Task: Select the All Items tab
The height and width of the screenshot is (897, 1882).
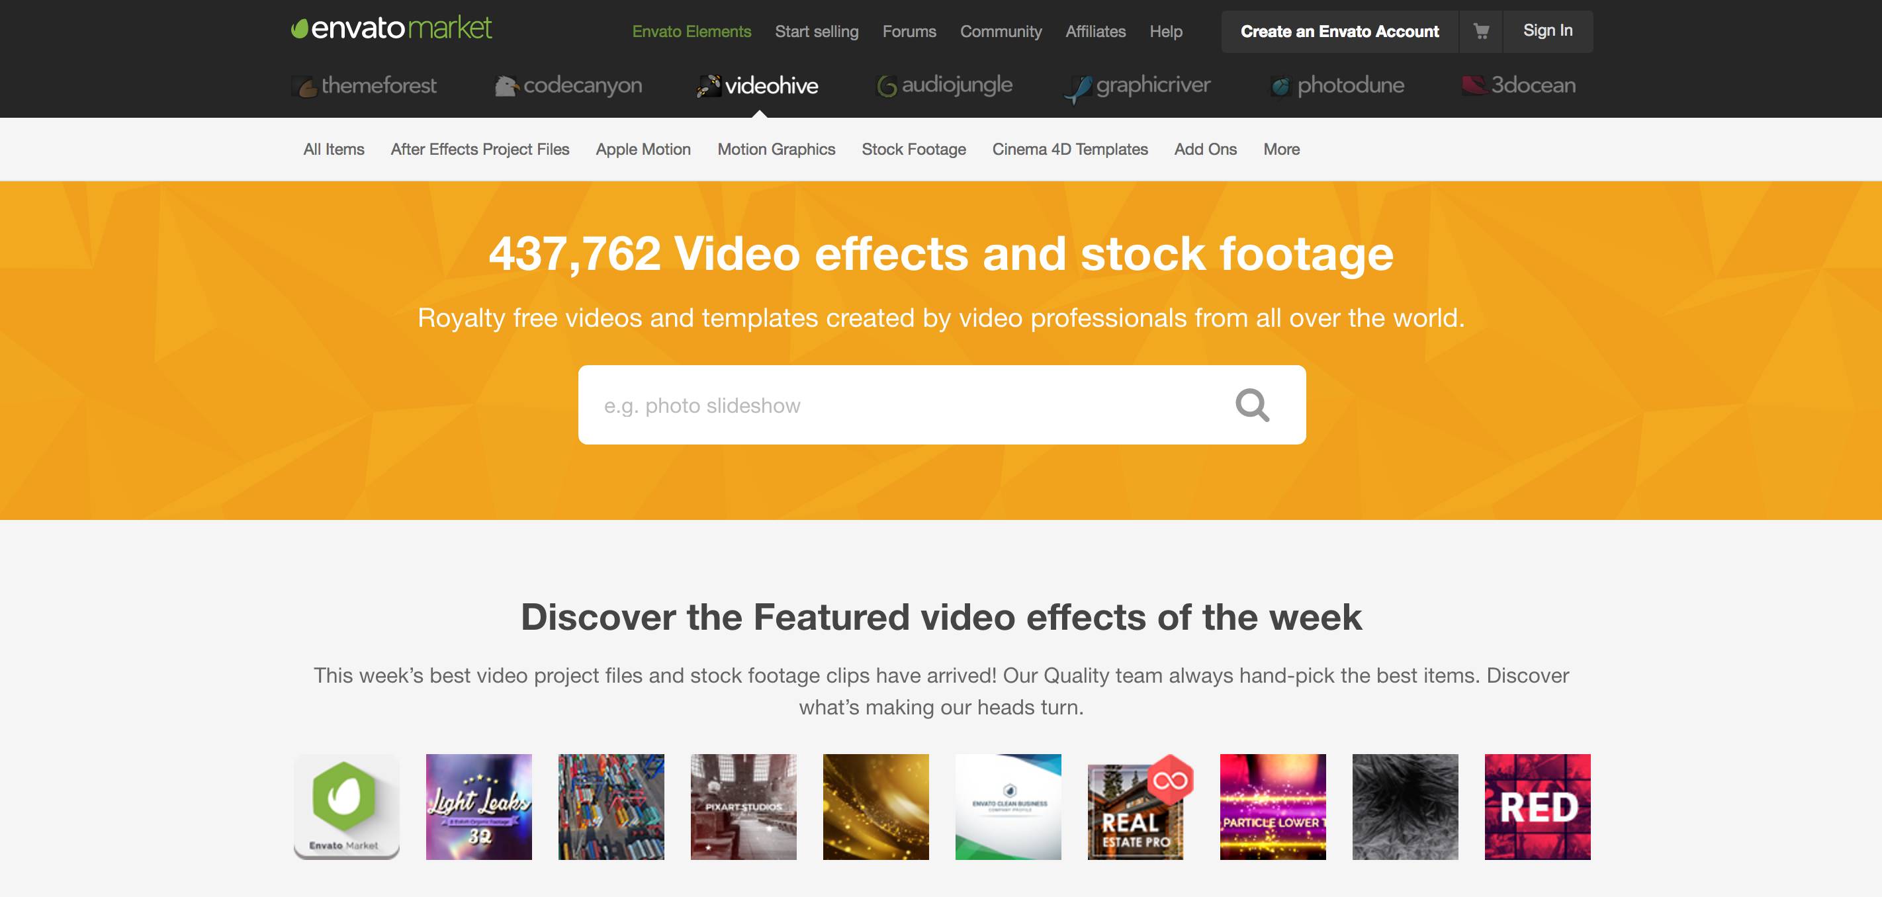Action: (334, 149)
